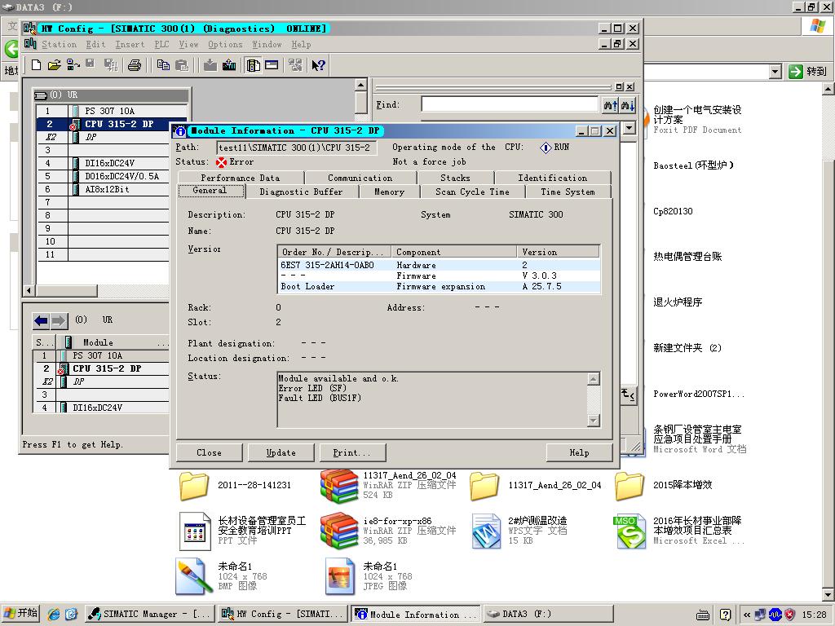Select the 2#炉测温改造 WPS document

tap(519, 531)
